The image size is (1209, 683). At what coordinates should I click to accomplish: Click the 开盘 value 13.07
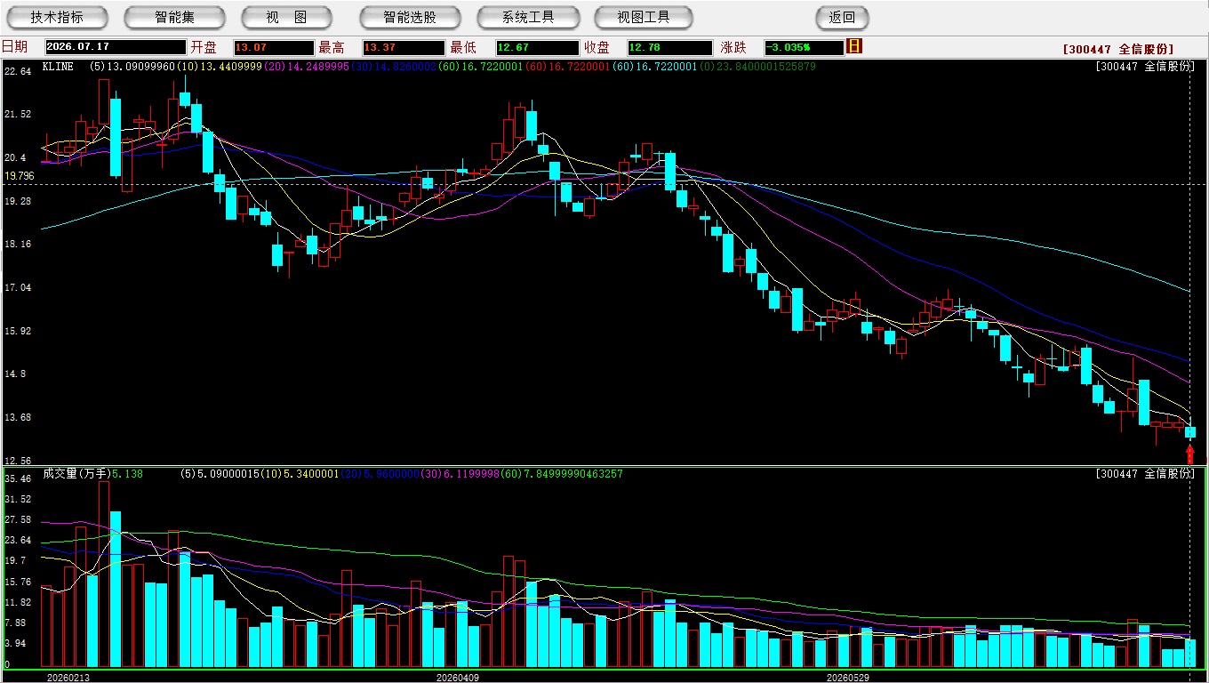(x=274, y=47)
